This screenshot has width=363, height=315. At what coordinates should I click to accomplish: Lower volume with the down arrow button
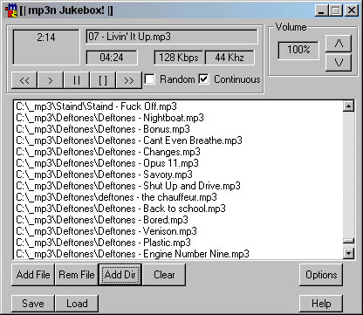(x=339, y=62)
